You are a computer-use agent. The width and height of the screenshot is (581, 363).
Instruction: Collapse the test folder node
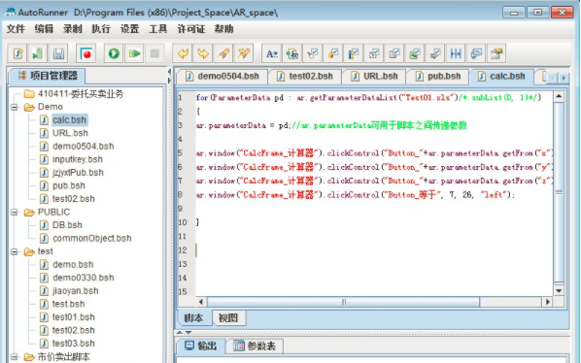pyautogui.click(x=14, y=251)
